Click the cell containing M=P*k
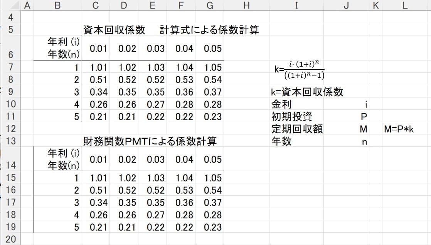Image resolution: width=431 pixels, height=245 pixels. click(x=399, y=129)
